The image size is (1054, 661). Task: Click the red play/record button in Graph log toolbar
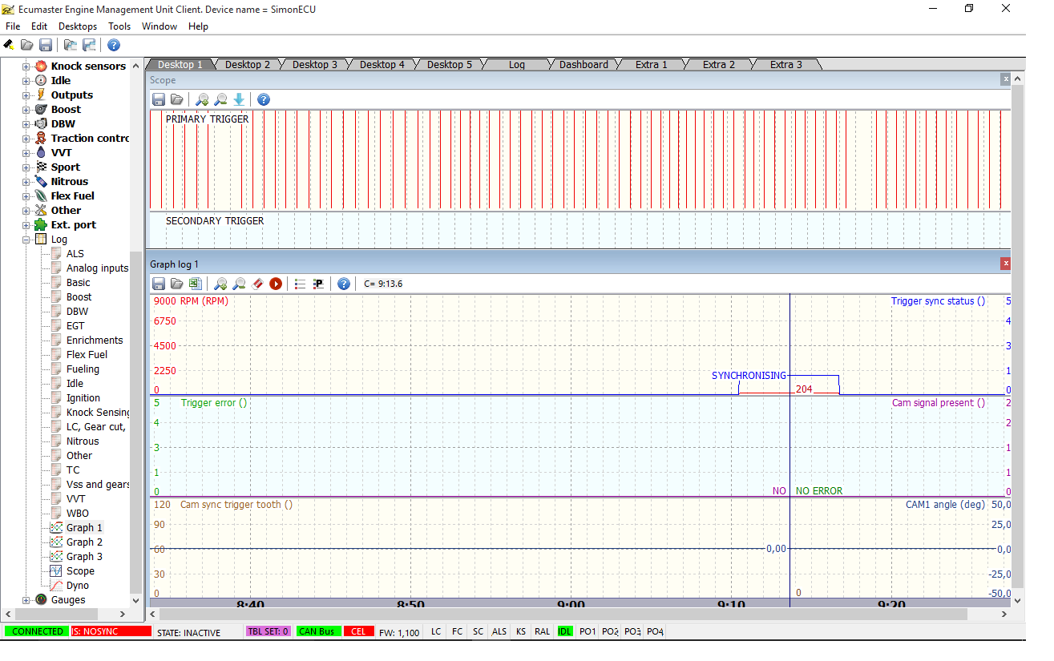(x=276, y=284)
